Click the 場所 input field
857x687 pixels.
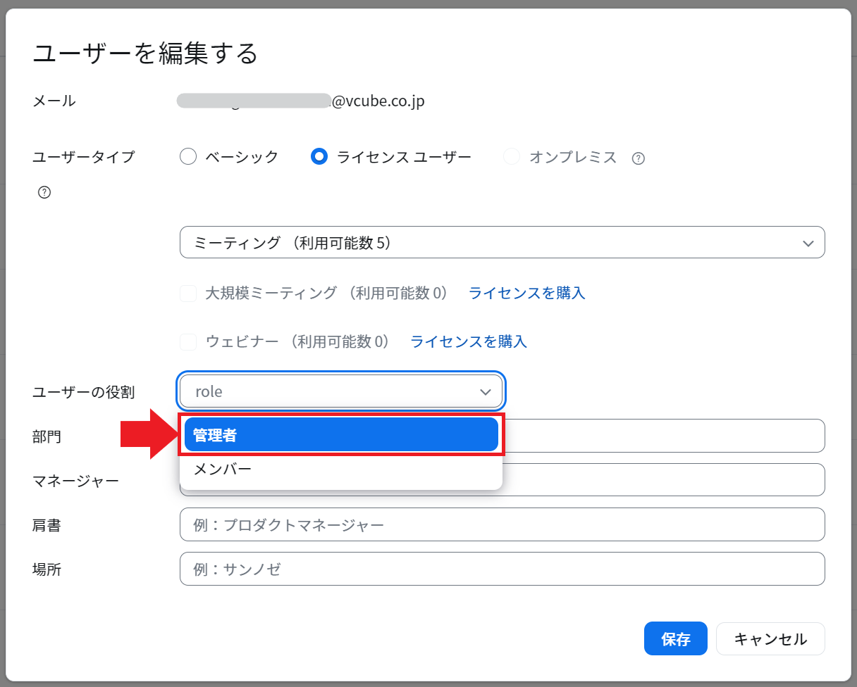pos(503,569)
